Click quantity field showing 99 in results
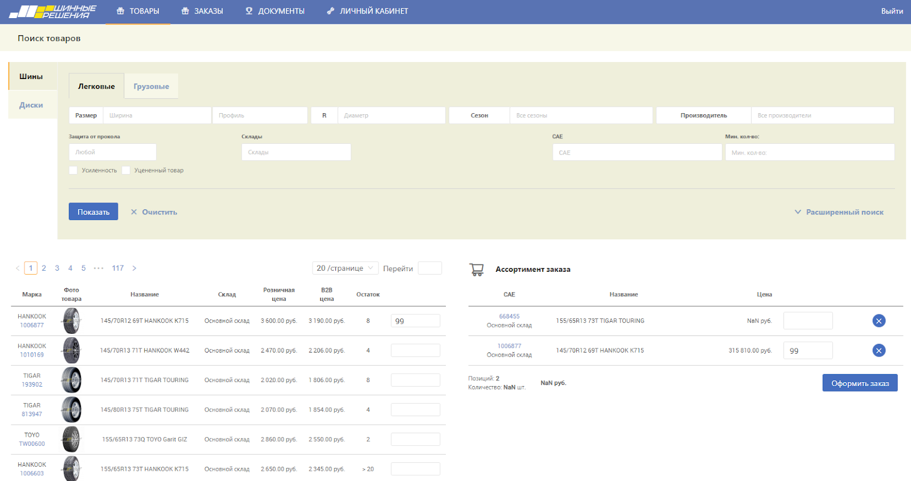 coord(416,321)
